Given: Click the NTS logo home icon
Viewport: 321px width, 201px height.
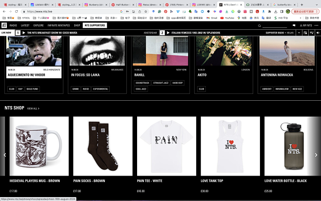Looking at the screenshot, I should tap(4, 25).
